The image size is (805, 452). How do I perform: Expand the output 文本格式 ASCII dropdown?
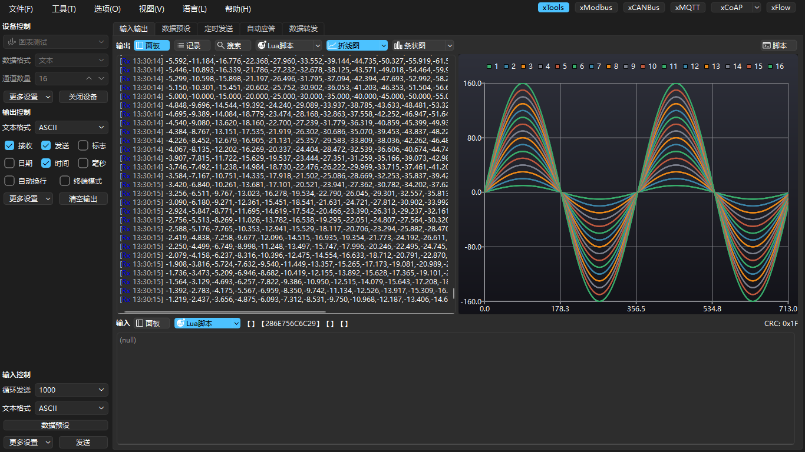[x=71, y=127]
